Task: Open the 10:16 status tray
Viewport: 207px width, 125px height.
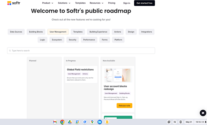Action: point(201,122)
